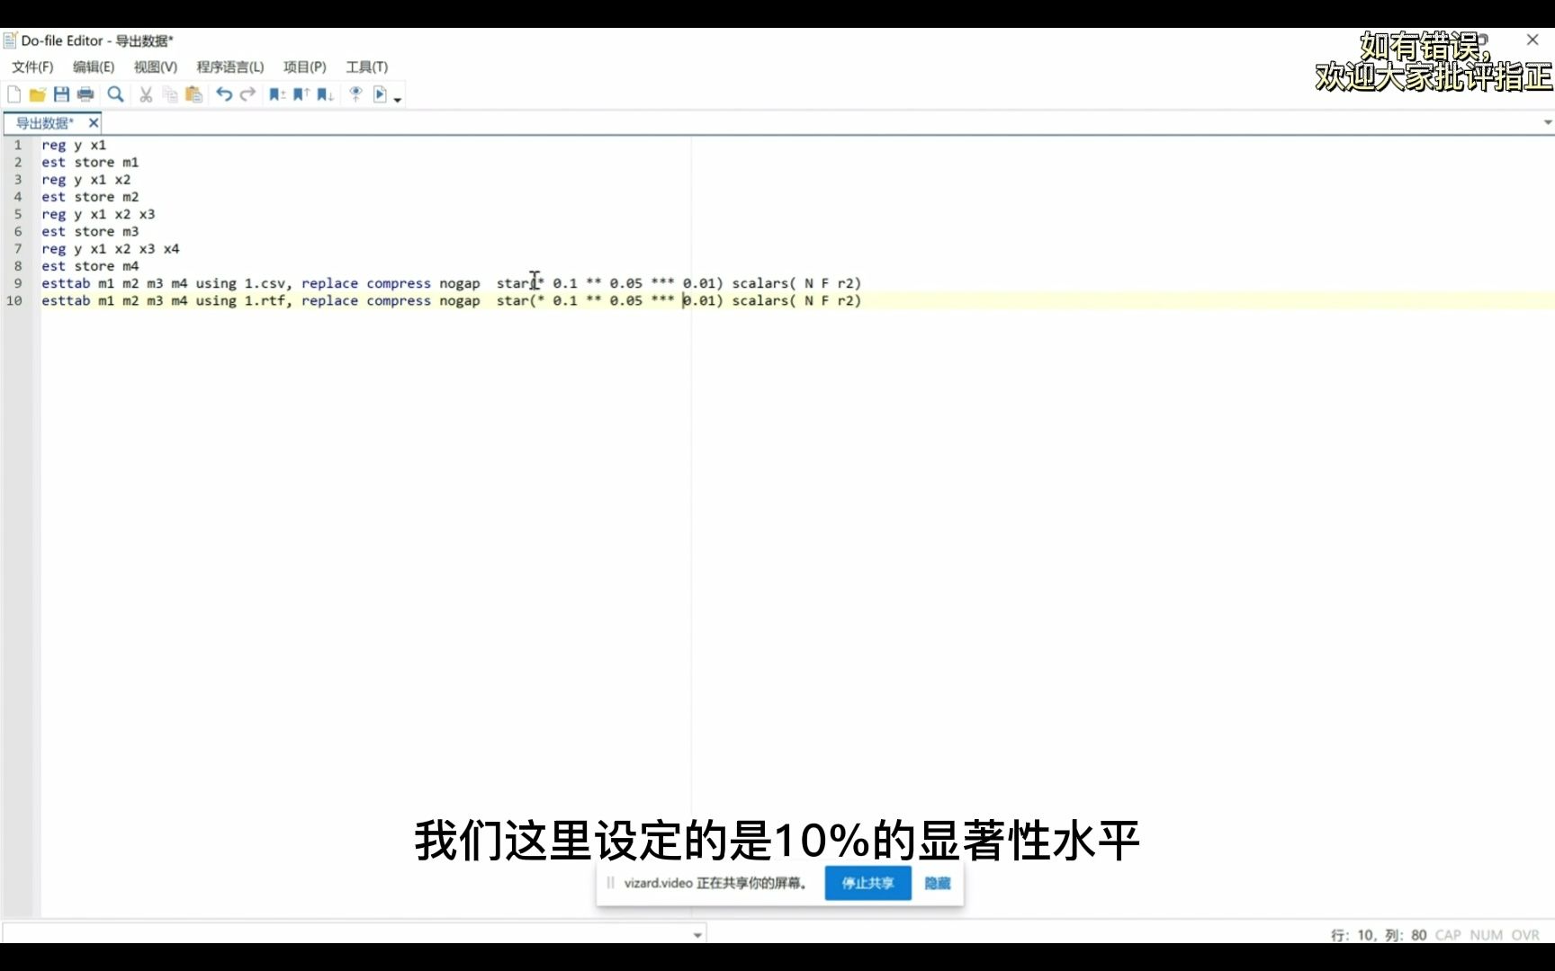The image size is (1555, 971).
Task: Open an existing do-file
Action: click(37, 94)
